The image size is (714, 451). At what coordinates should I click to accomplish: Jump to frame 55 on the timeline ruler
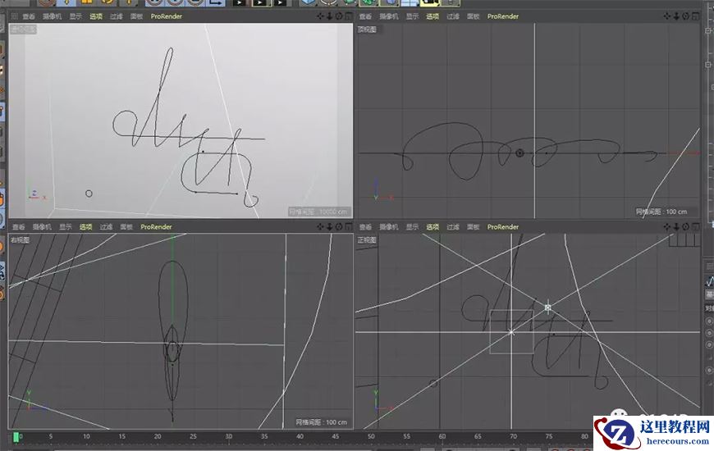pos(406,436)
